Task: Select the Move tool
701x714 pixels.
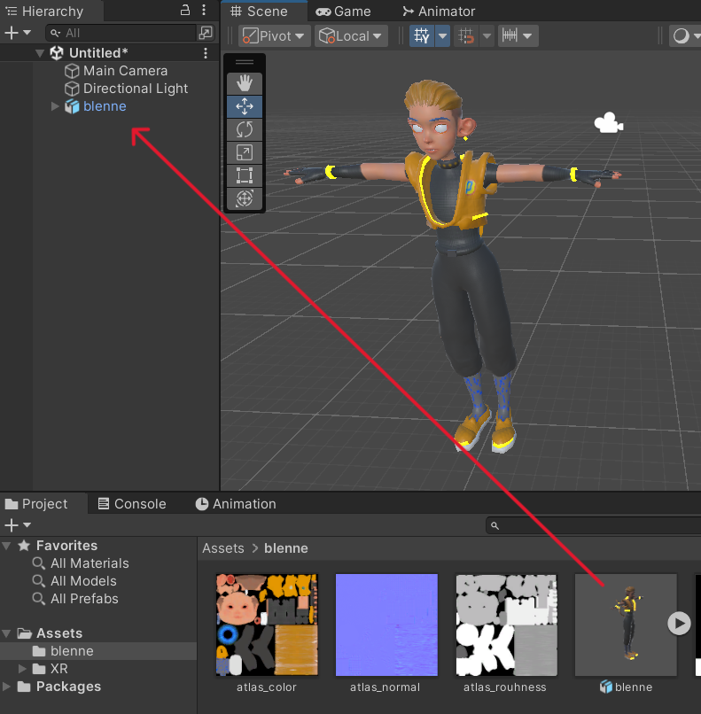Action: point(245,106)
